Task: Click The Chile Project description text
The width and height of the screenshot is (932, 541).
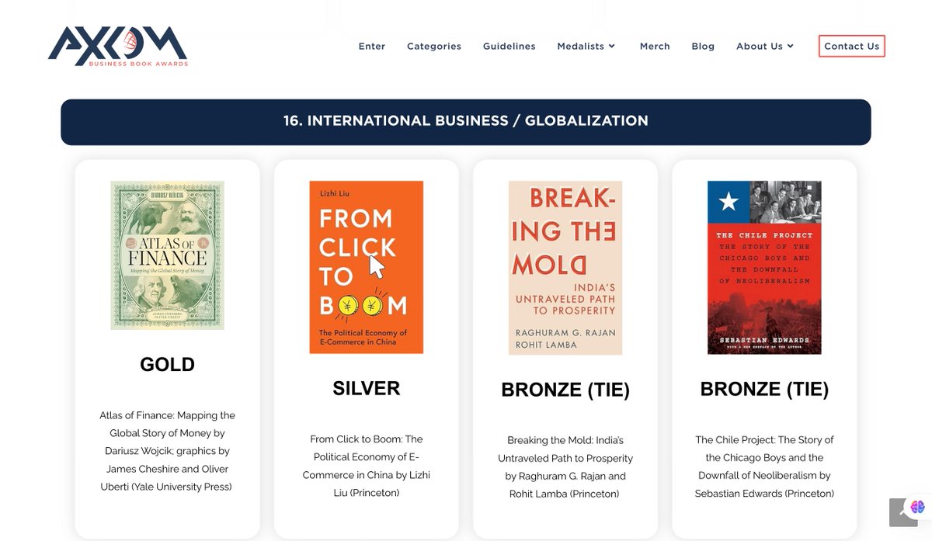Action: click(x=764, y=466)
